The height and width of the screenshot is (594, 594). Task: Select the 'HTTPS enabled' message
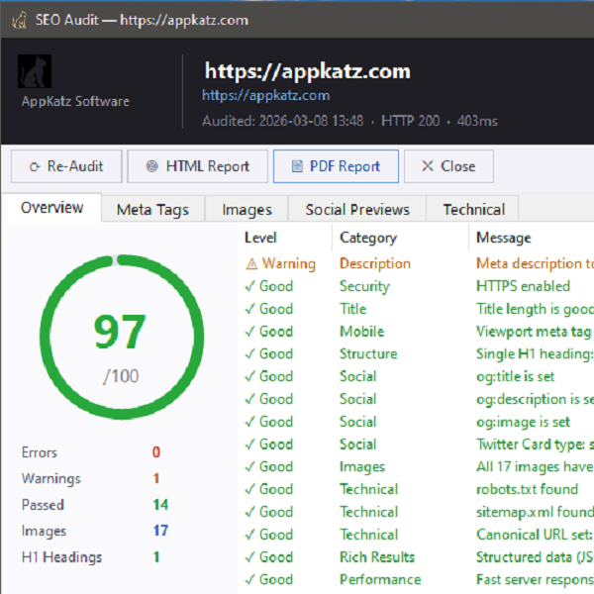tap(523, 286)
